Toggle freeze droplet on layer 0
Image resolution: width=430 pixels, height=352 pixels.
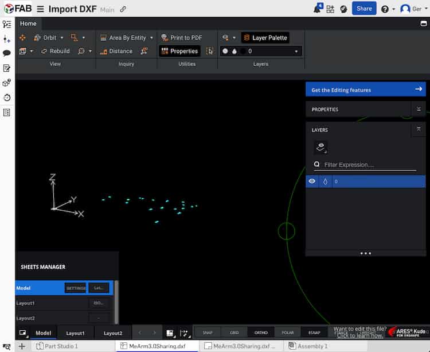(x=325, y=181)
